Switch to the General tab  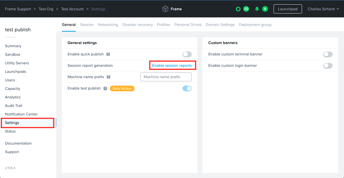tap(69, 25)
